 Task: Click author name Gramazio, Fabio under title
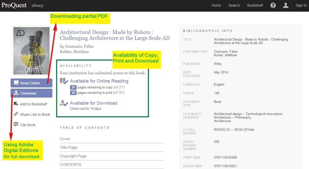(79, 46)
